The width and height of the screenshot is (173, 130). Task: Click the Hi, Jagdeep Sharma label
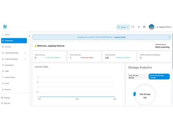click(164, 27)
